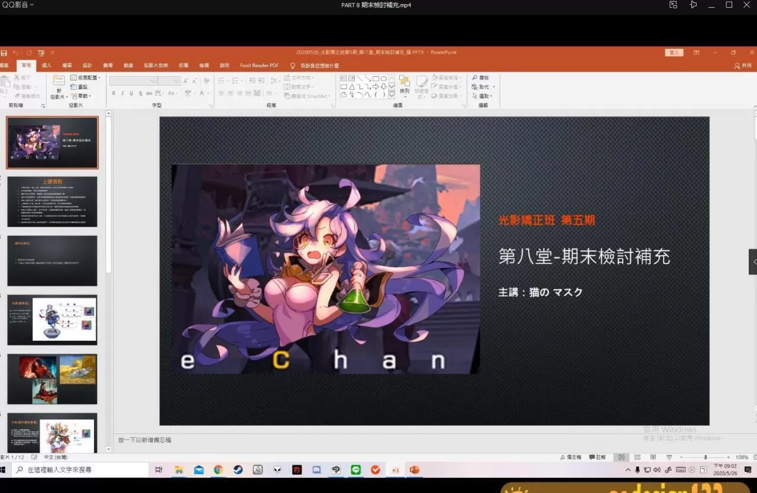Click the Increase Font Size icon
The height and width of the screenshot is (493, 757).
(x=185, y=80)
